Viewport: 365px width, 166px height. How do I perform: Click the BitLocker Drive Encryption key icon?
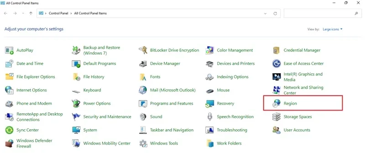143,50
